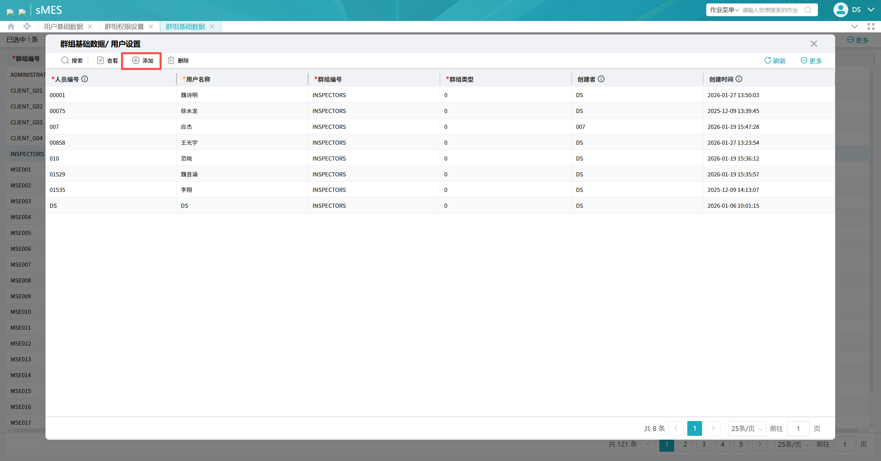Screen dimensions: 881x461
Task: Select the row for 徐水龙
Action: tap(440, 111)
